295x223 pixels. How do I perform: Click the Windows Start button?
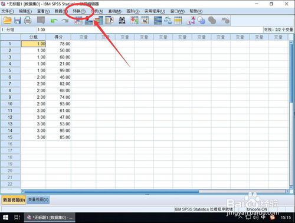(5, 218)
